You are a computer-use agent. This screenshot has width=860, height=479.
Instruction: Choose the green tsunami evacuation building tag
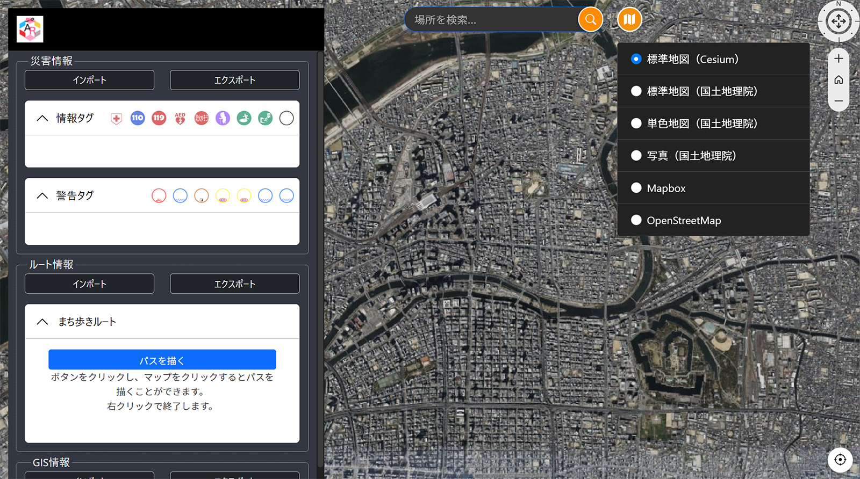point(265,118)
